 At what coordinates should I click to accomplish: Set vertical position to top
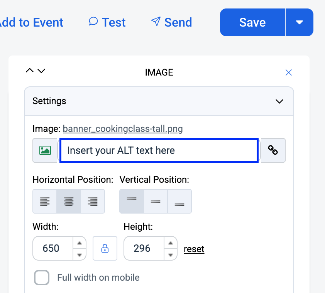[x=132, y=201]
